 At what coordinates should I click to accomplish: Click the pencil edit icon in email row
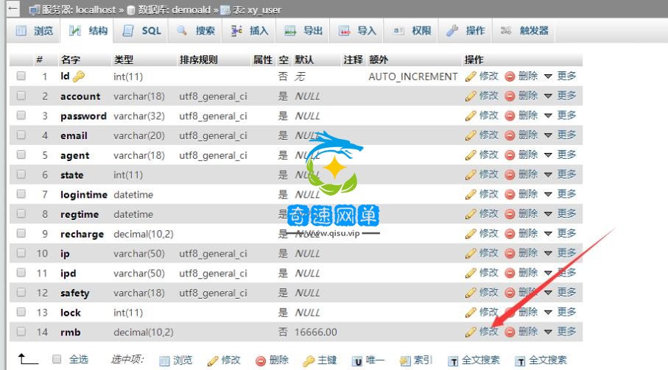coord(471,135)
